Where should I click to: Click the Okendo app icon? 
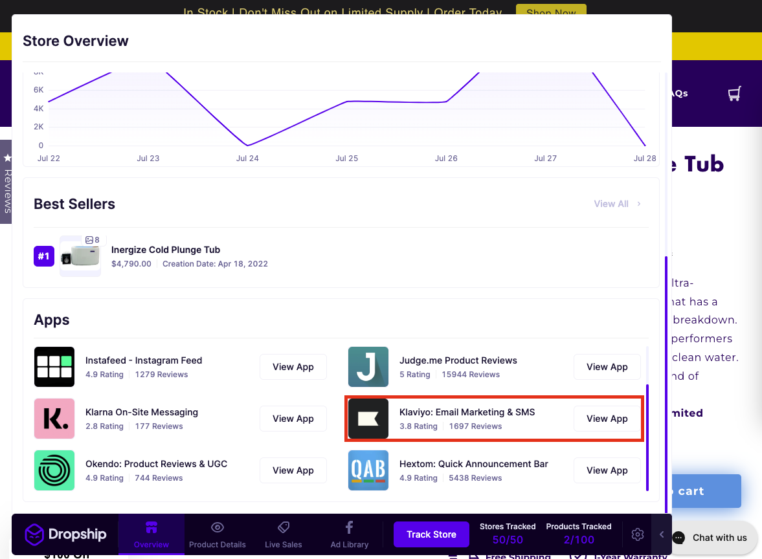point(54,470)
